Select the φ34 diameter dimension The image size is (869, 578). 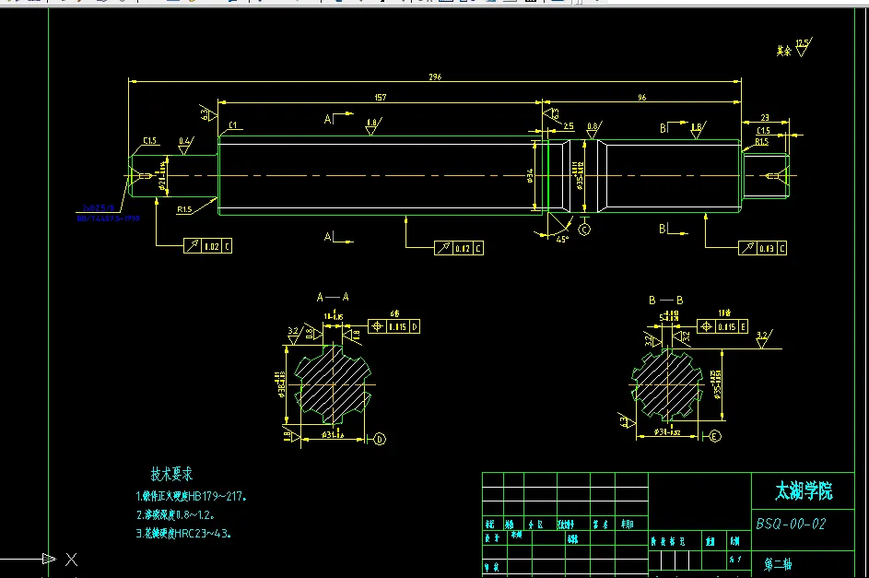[531, 176]
